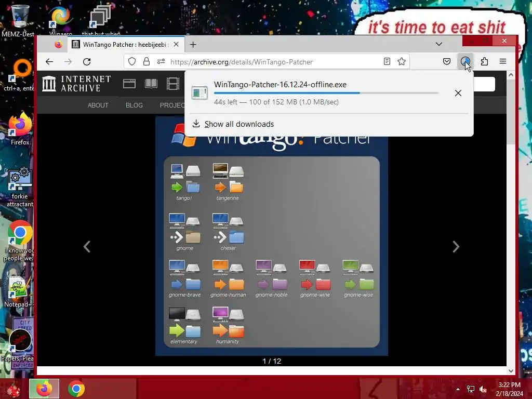532x399 pixels.
Task: Click the scrollbar up arrow
Action: (x=511, y=75)
